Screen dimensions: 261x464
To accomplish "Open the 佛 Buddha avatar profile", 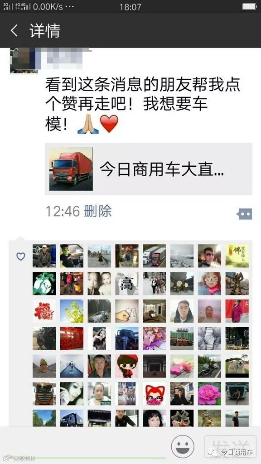I will pyautogui.click(x=237, y=256).
